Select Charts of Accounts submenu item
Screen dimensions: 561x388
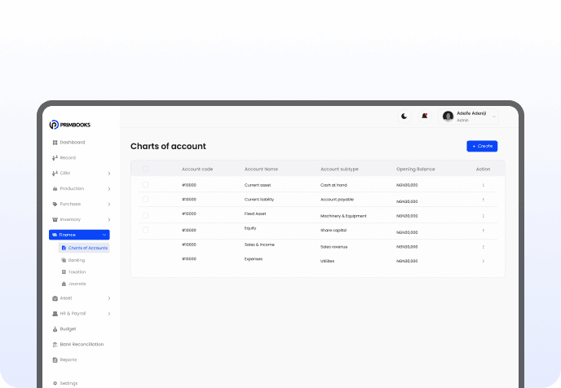coord(84,248)
